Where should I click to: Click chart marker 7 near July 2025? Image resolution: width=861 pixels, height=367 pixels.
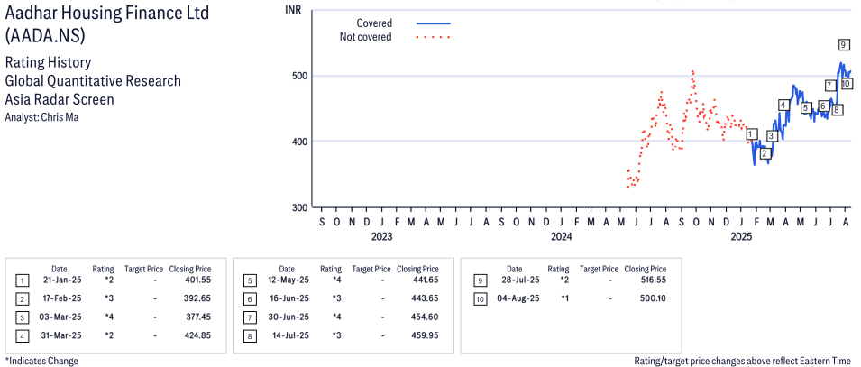[830, 85]
